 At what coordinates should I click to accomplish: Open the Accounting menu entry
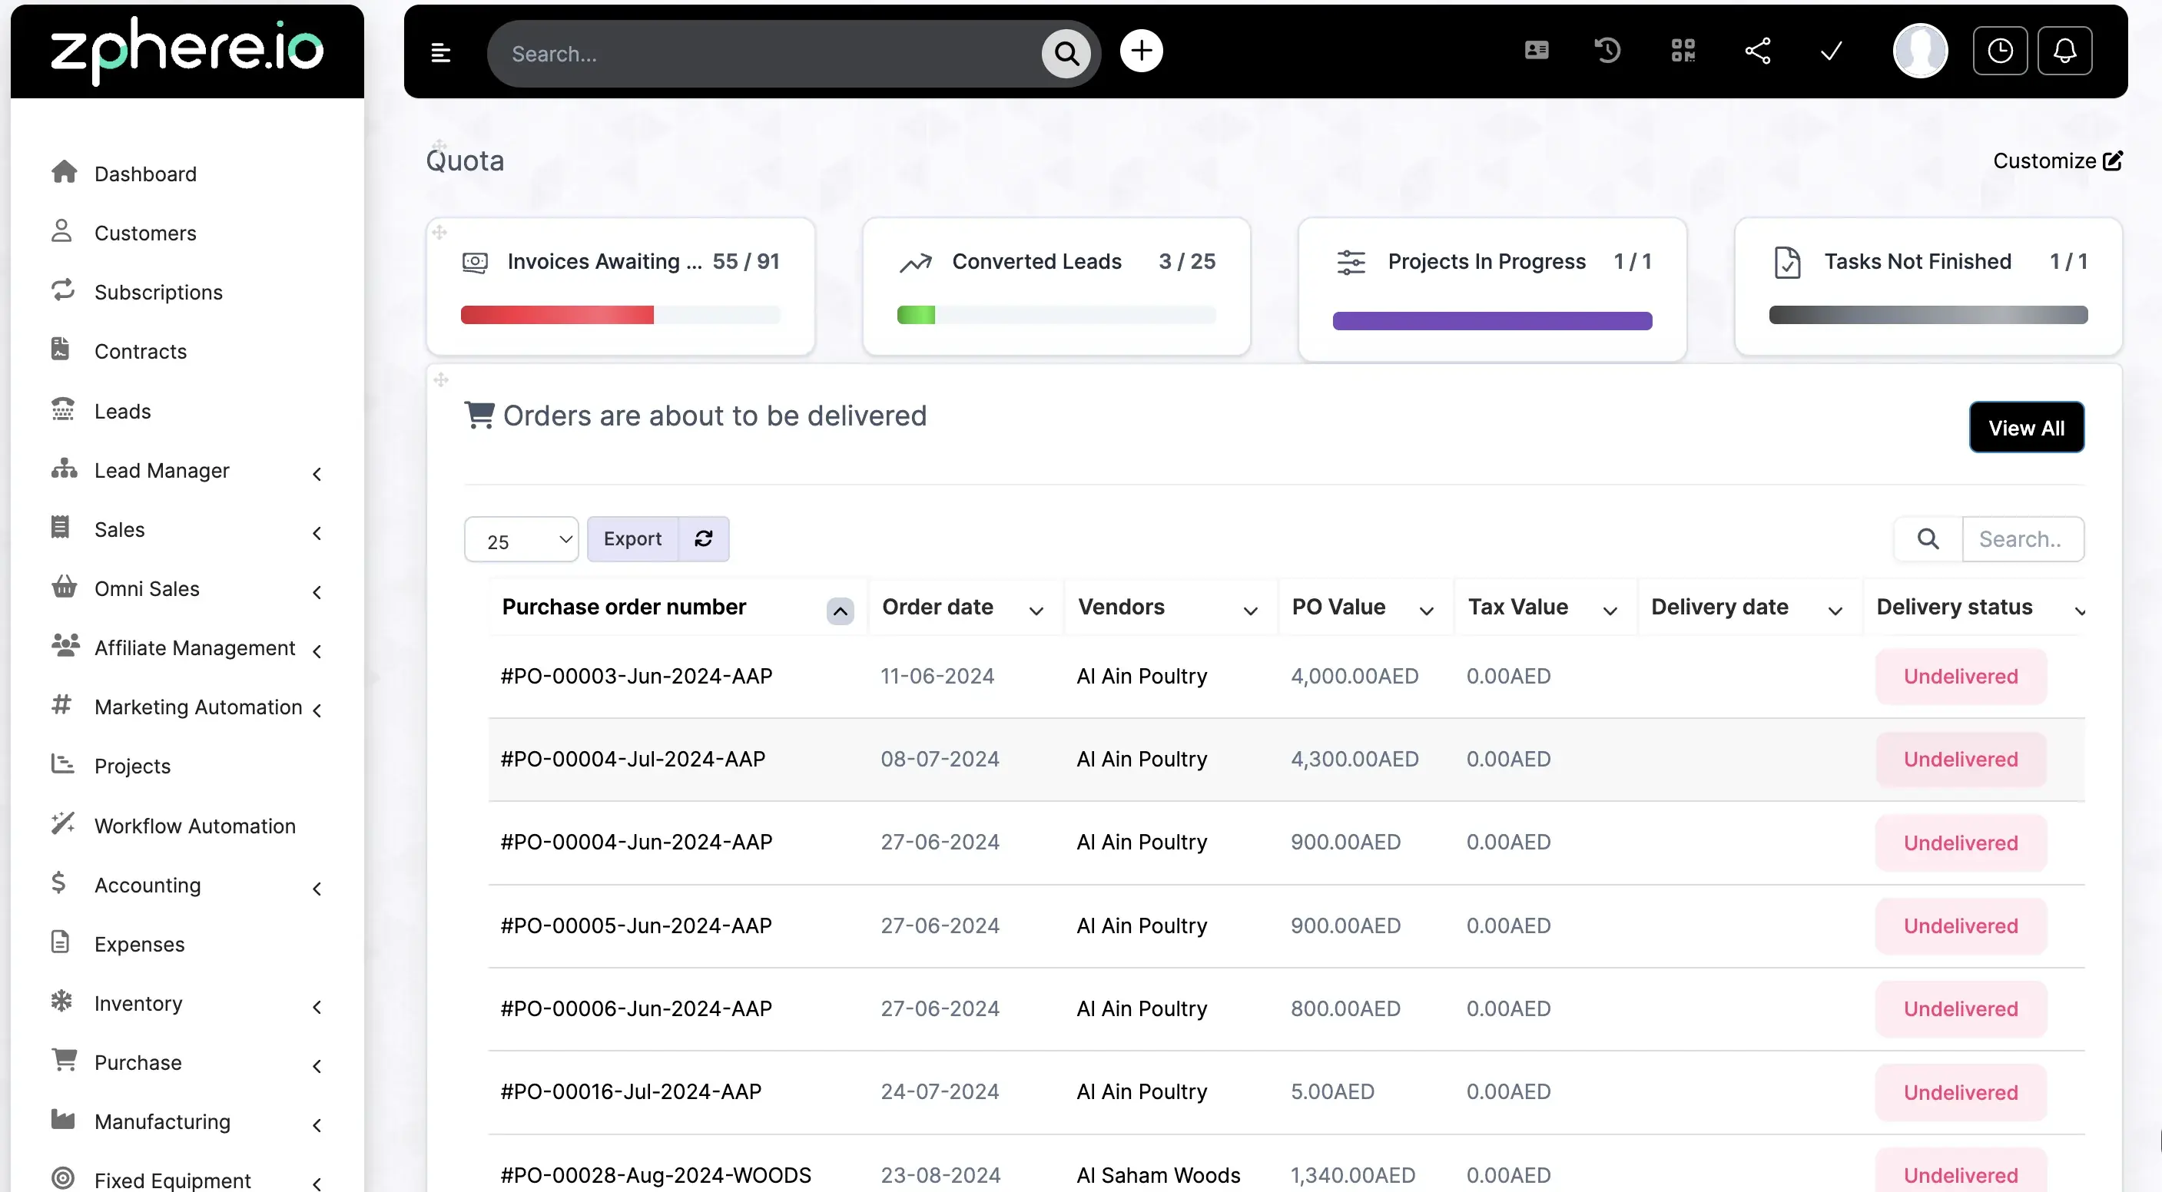click(x=147, y=885)
